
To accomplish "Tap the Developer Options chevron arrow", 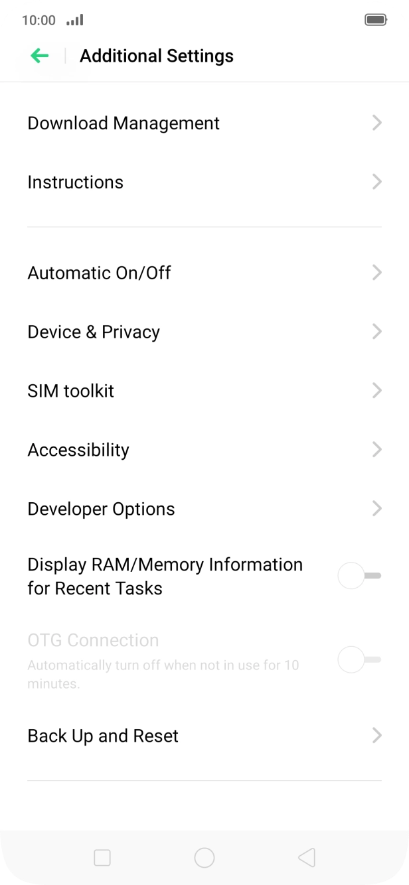I will (x=376, y=509).
